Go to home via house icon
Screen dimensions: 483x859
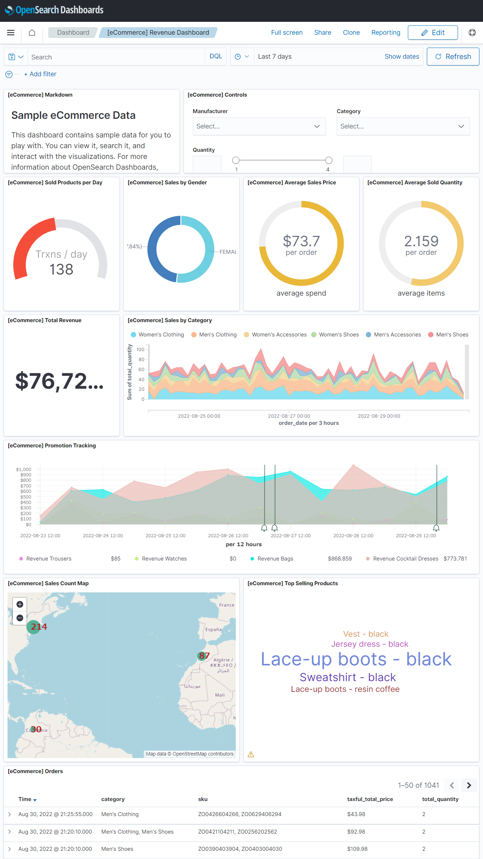pyautogui.click(x=32, y=33)
